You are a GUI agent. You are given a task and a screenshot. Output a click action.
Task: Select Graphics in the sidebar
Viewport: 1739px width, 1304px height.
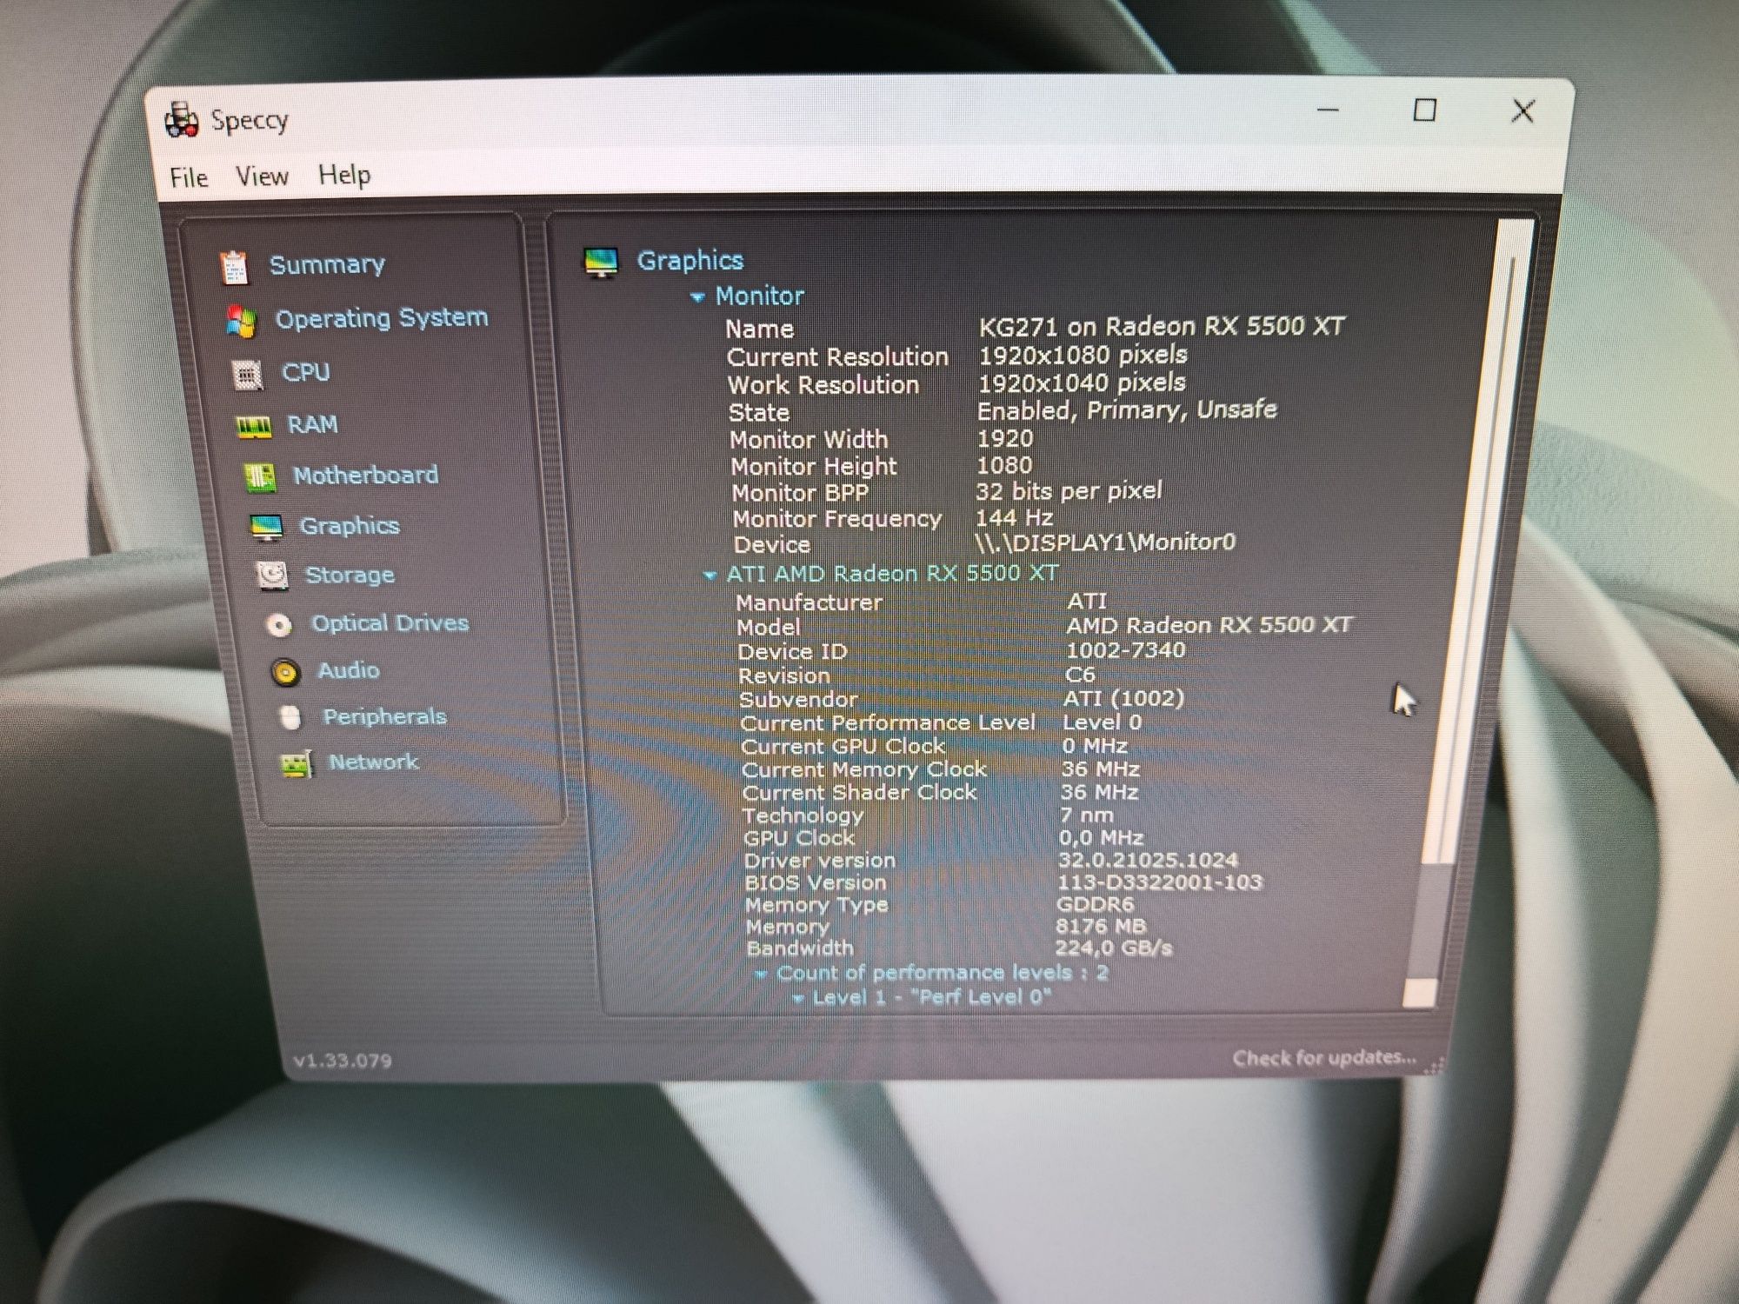click(x=350, y=526)
